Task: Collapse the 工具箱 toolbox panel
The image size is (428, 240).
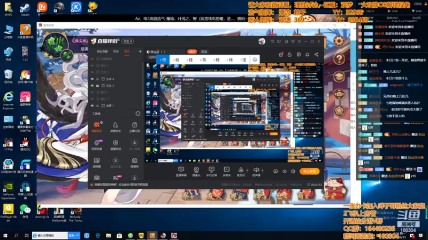Action: point(138,114)
